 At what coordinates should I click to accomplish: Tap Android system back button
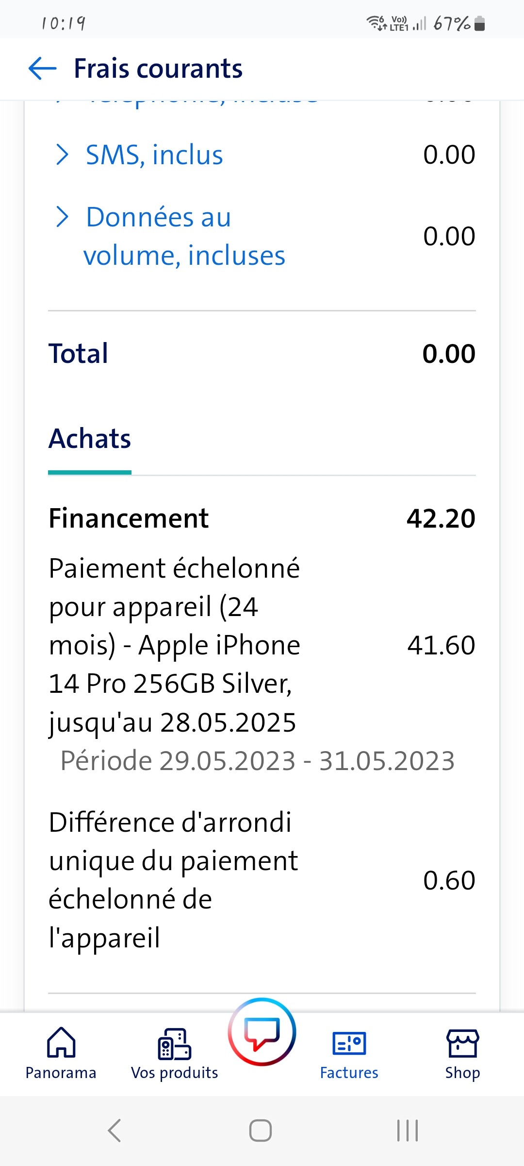[x=115, y=1130]
